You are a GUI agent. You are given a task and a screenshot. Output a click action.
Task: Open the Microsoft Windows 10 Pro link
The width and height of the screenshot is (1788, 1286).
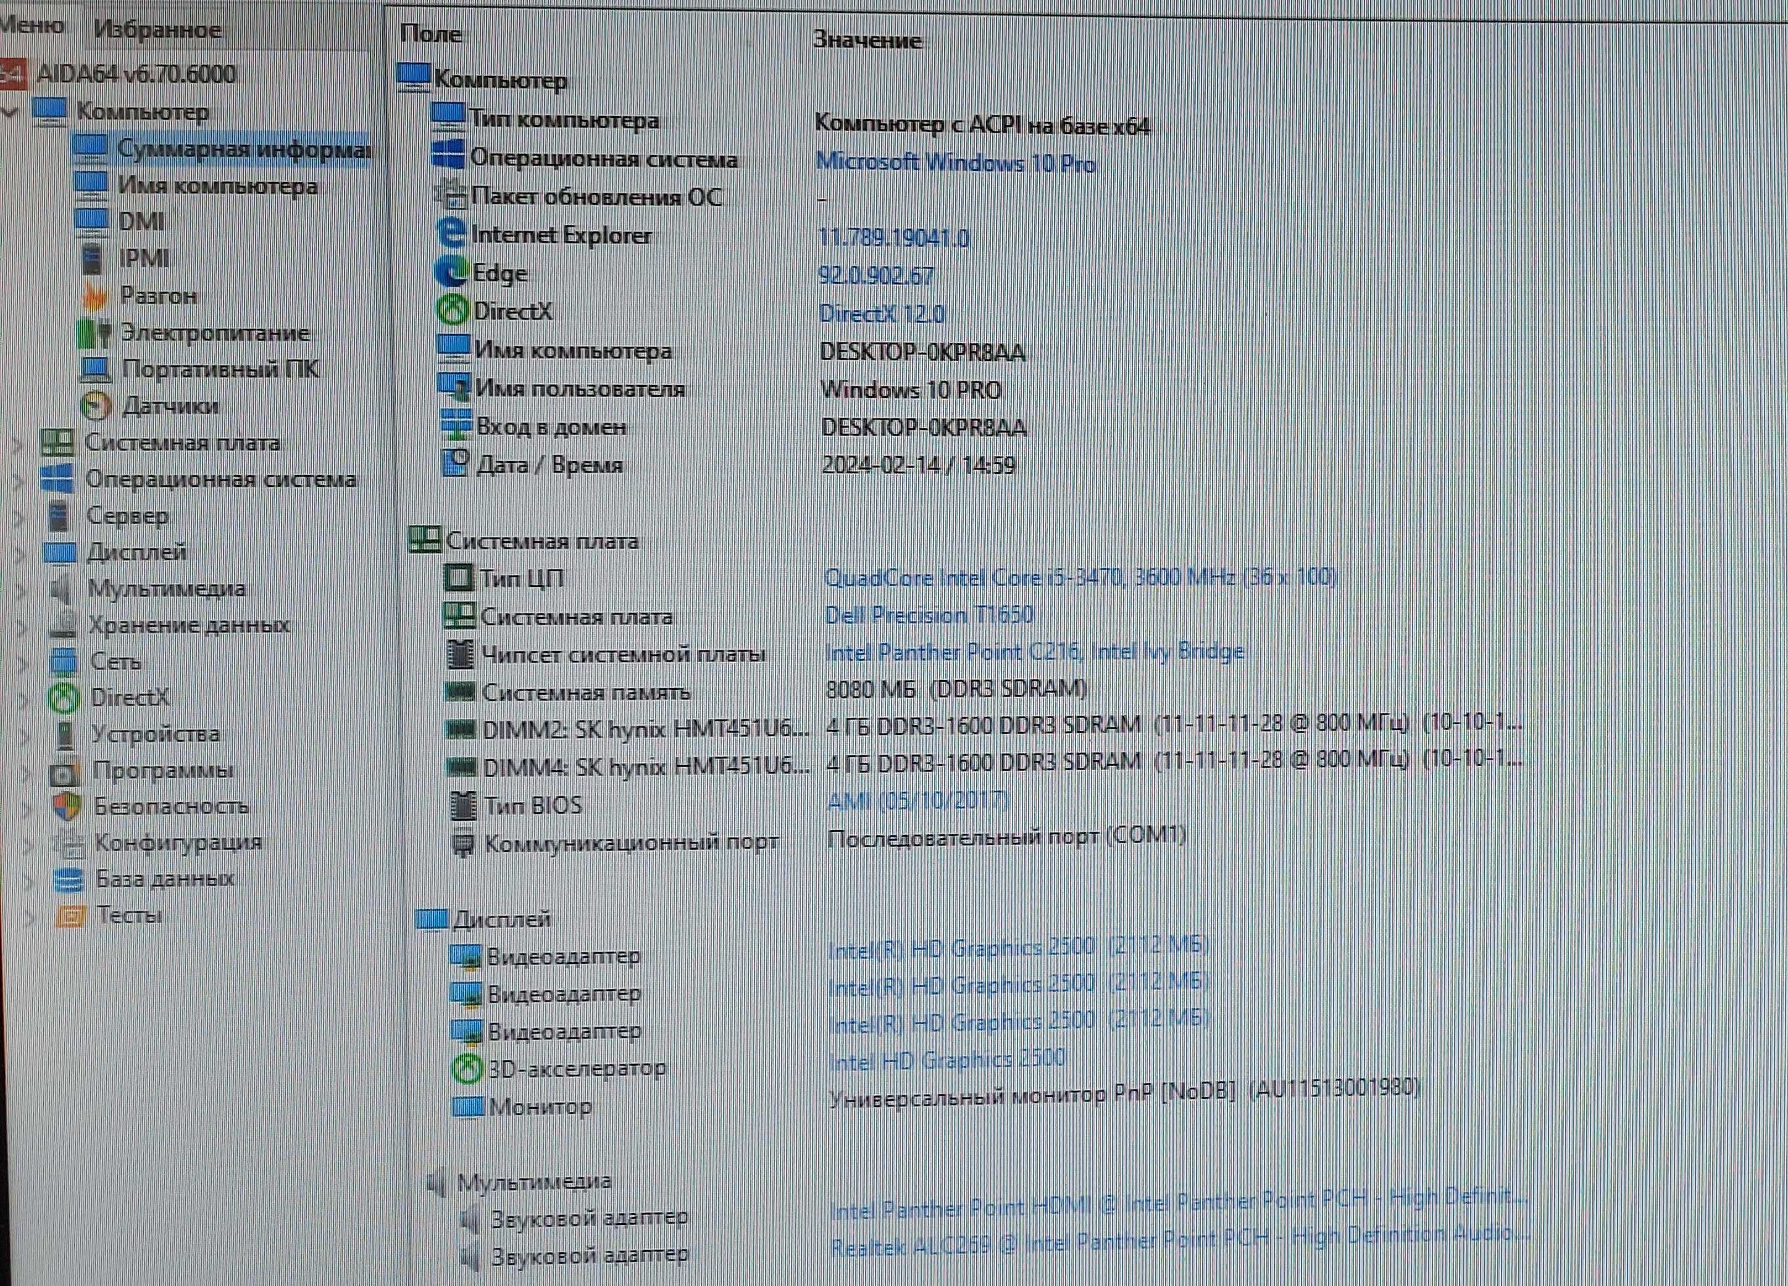click(x=956, y=163)
